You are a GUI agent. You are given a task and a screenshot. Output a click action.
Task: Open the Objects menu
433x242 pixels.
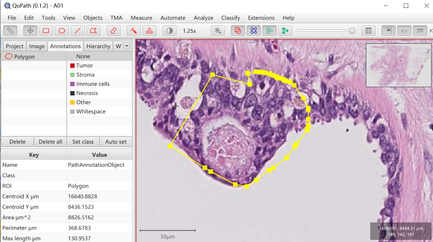(x=93, y=18)
